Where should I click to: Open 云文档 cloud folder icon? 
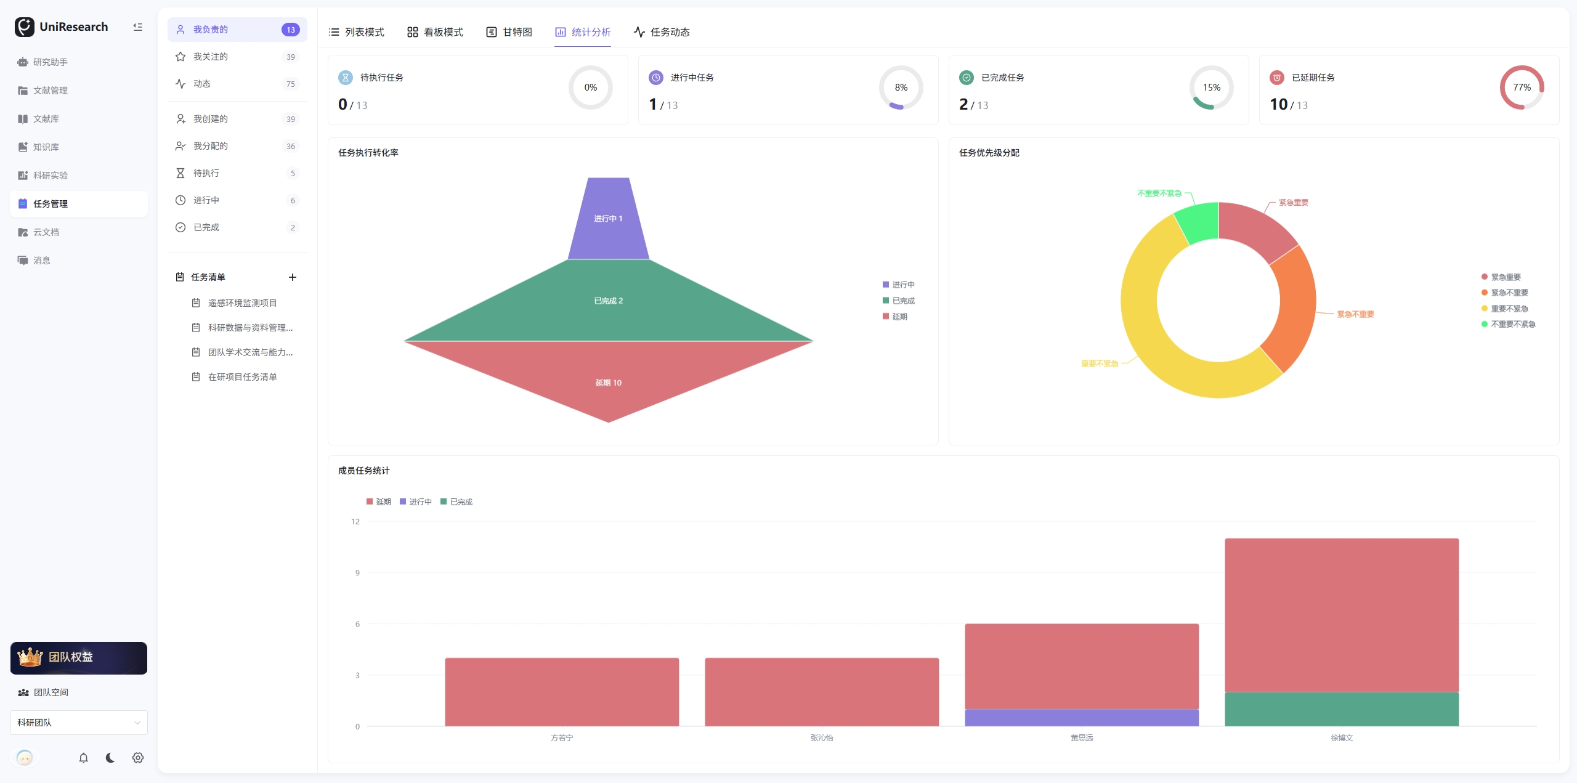pyautogui.click(x=23, y=232)
